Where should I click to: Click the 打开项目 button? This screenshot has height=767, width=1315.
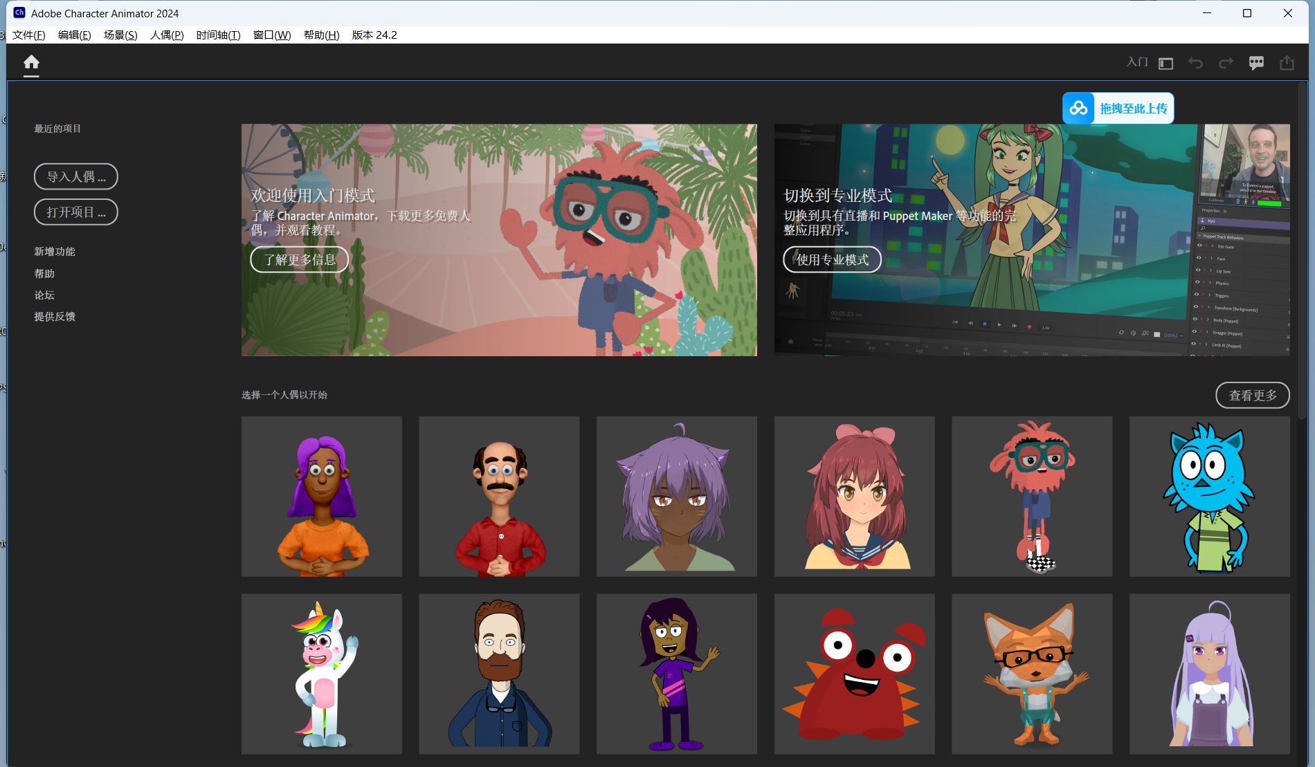point(76,212)
